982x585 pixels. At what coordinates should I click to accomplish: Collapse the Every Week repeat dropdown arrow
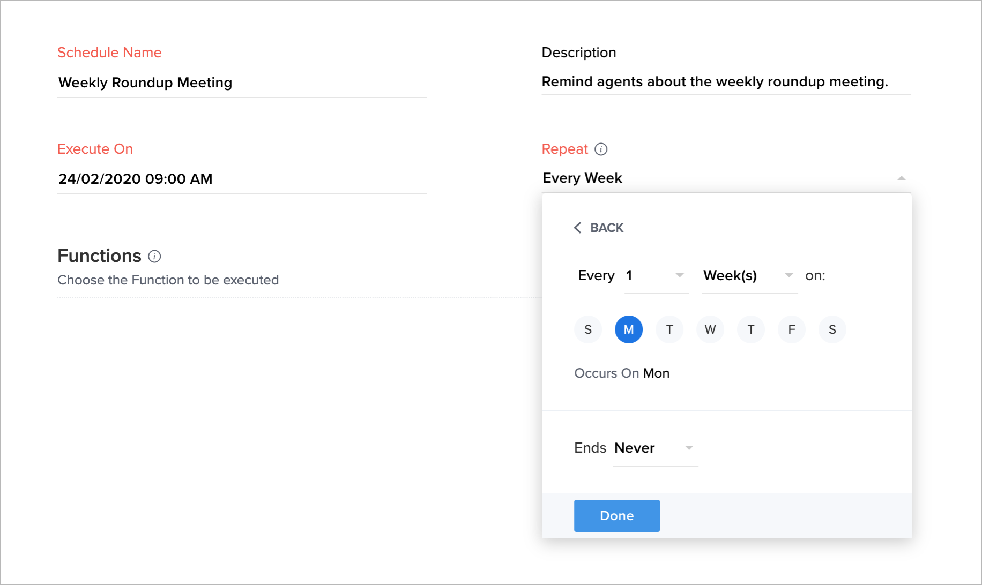[x=901, y=178]
